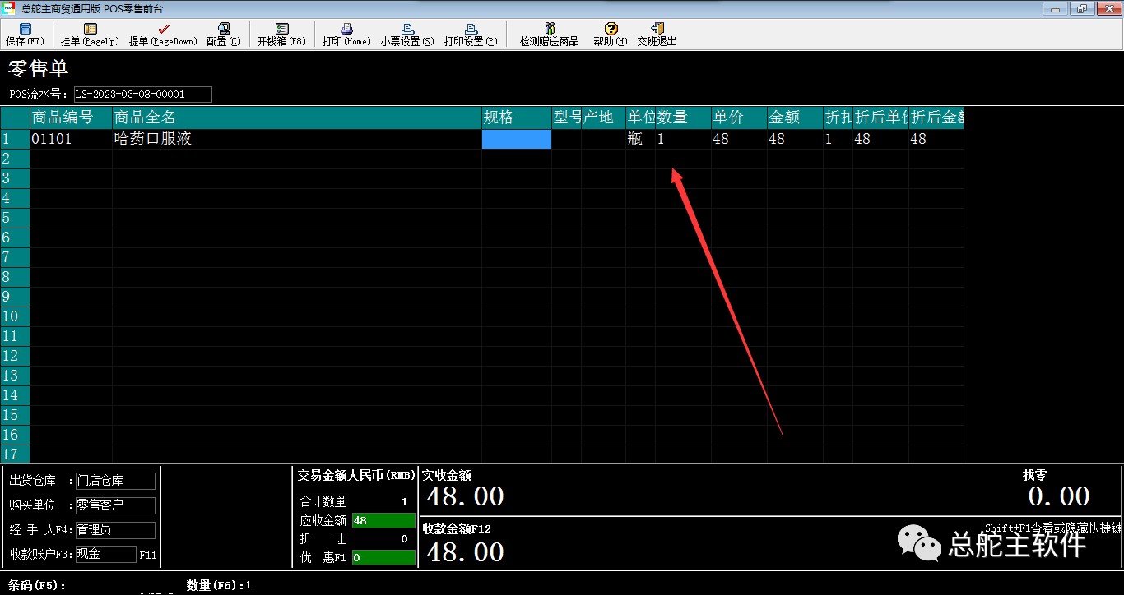Screen dimensions: 1124x595
Task: Click the quantity cell of row 1
Action: [683, 139]
